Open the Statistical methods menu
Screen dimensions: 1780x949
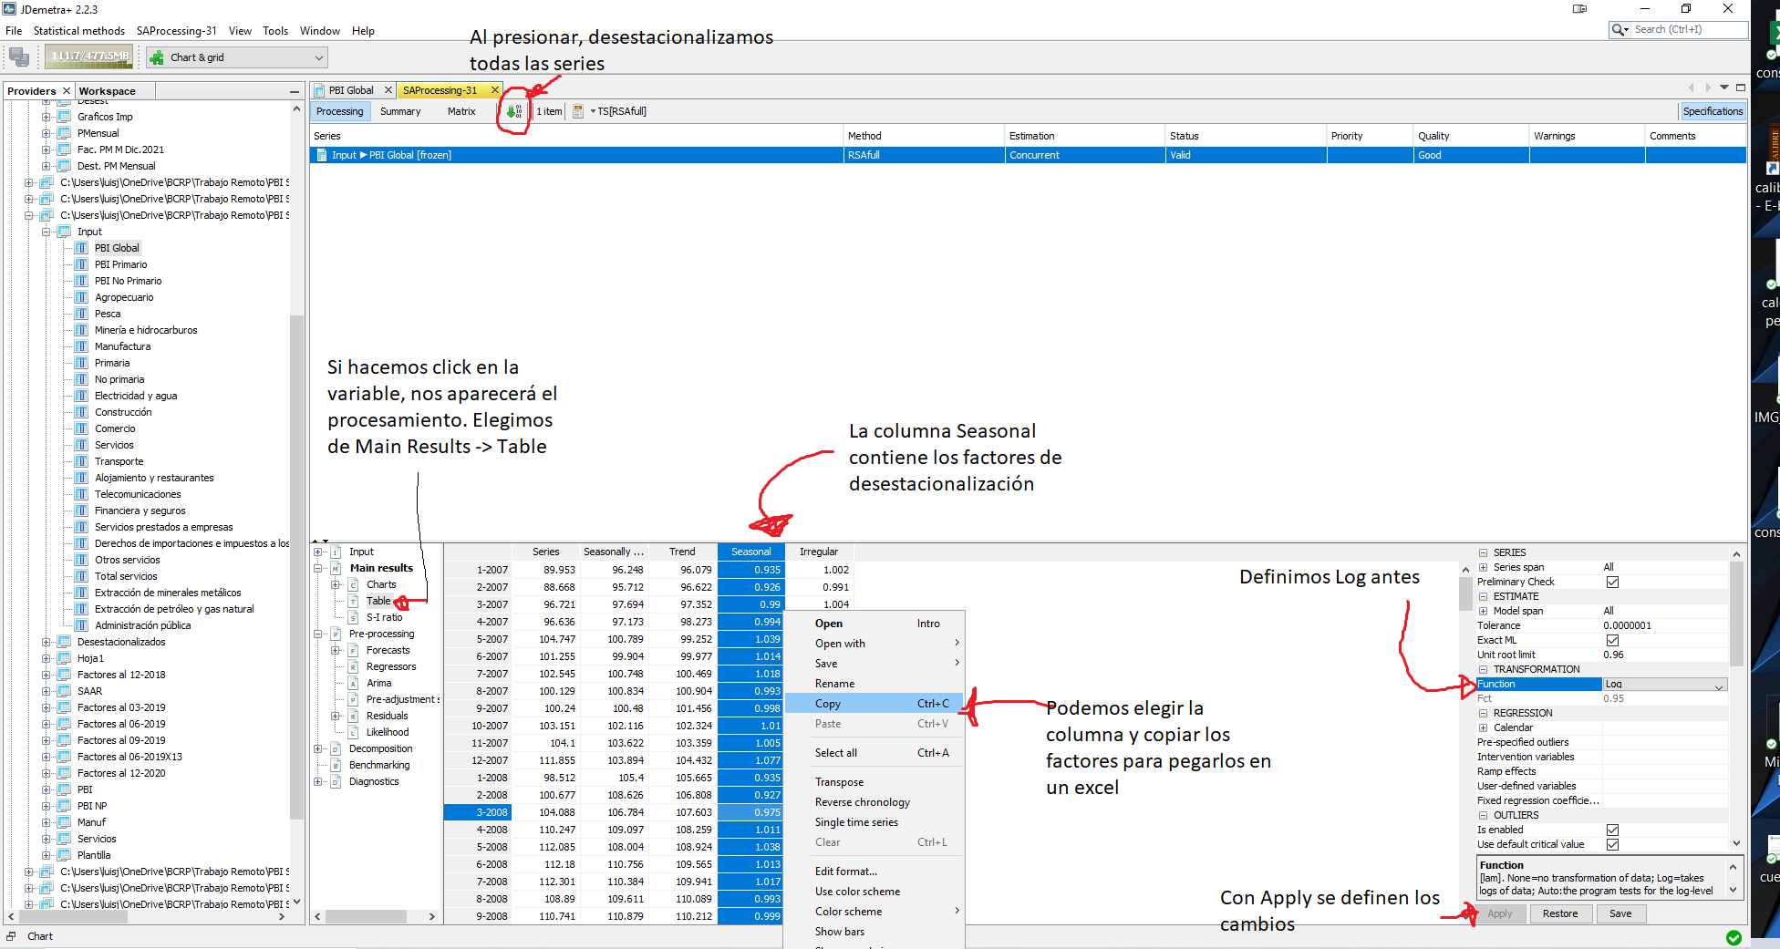click(78, 31)
